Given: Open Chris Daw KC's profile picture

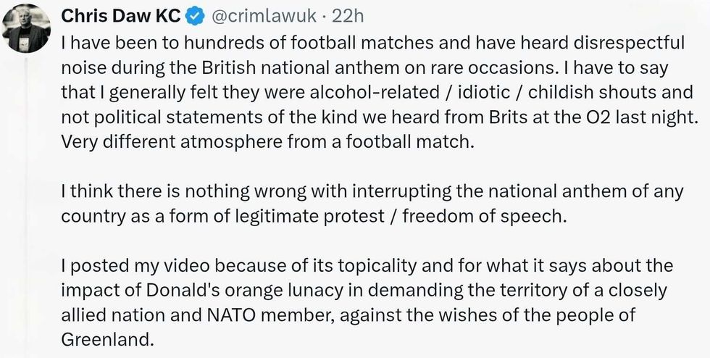Looking at the screenshot, I should point(26,29).
